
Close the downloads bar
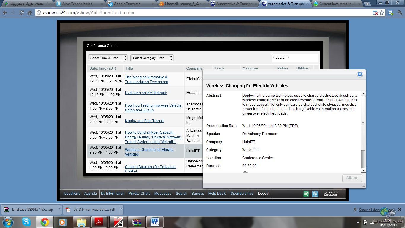click(x=400, y=209)
